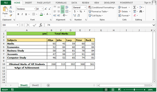Click the Fill Color bucket swatch
This screenshot has height=92, width=157.
(41, 14)
